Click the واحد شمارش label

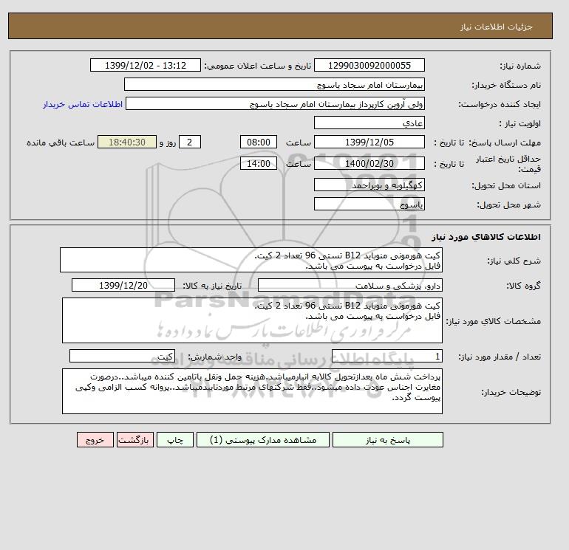(x=214, y=357)
